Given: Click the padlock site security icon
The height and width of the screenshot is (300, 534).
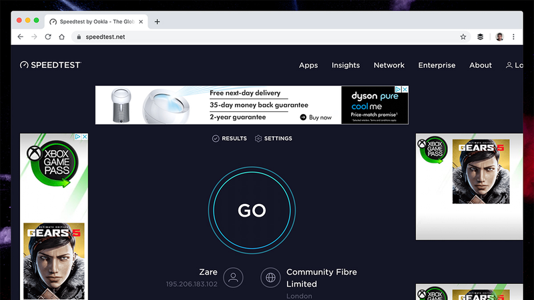Looking at the screenshot, I should tap(79, 37).
